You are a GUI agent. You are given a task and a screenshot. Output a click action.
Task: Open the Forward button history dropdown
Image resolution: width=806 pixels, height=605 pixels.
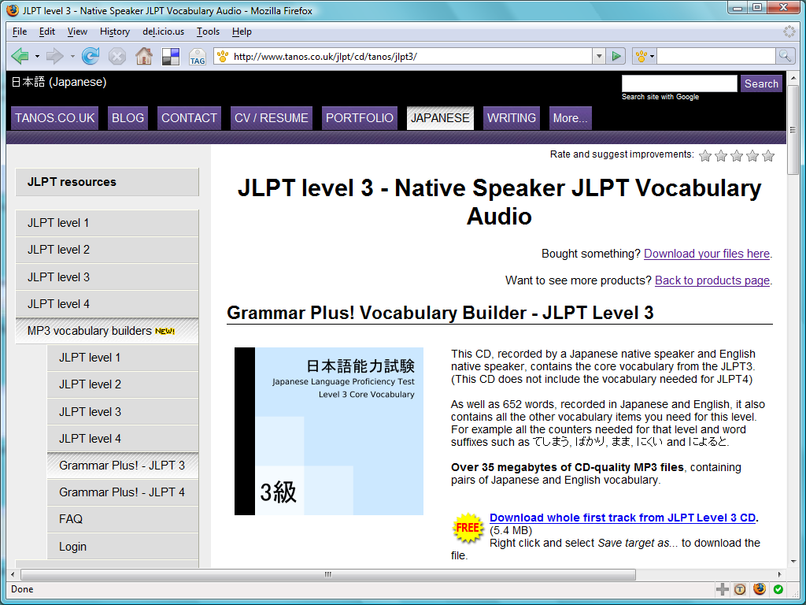click(x=72, y=56)
